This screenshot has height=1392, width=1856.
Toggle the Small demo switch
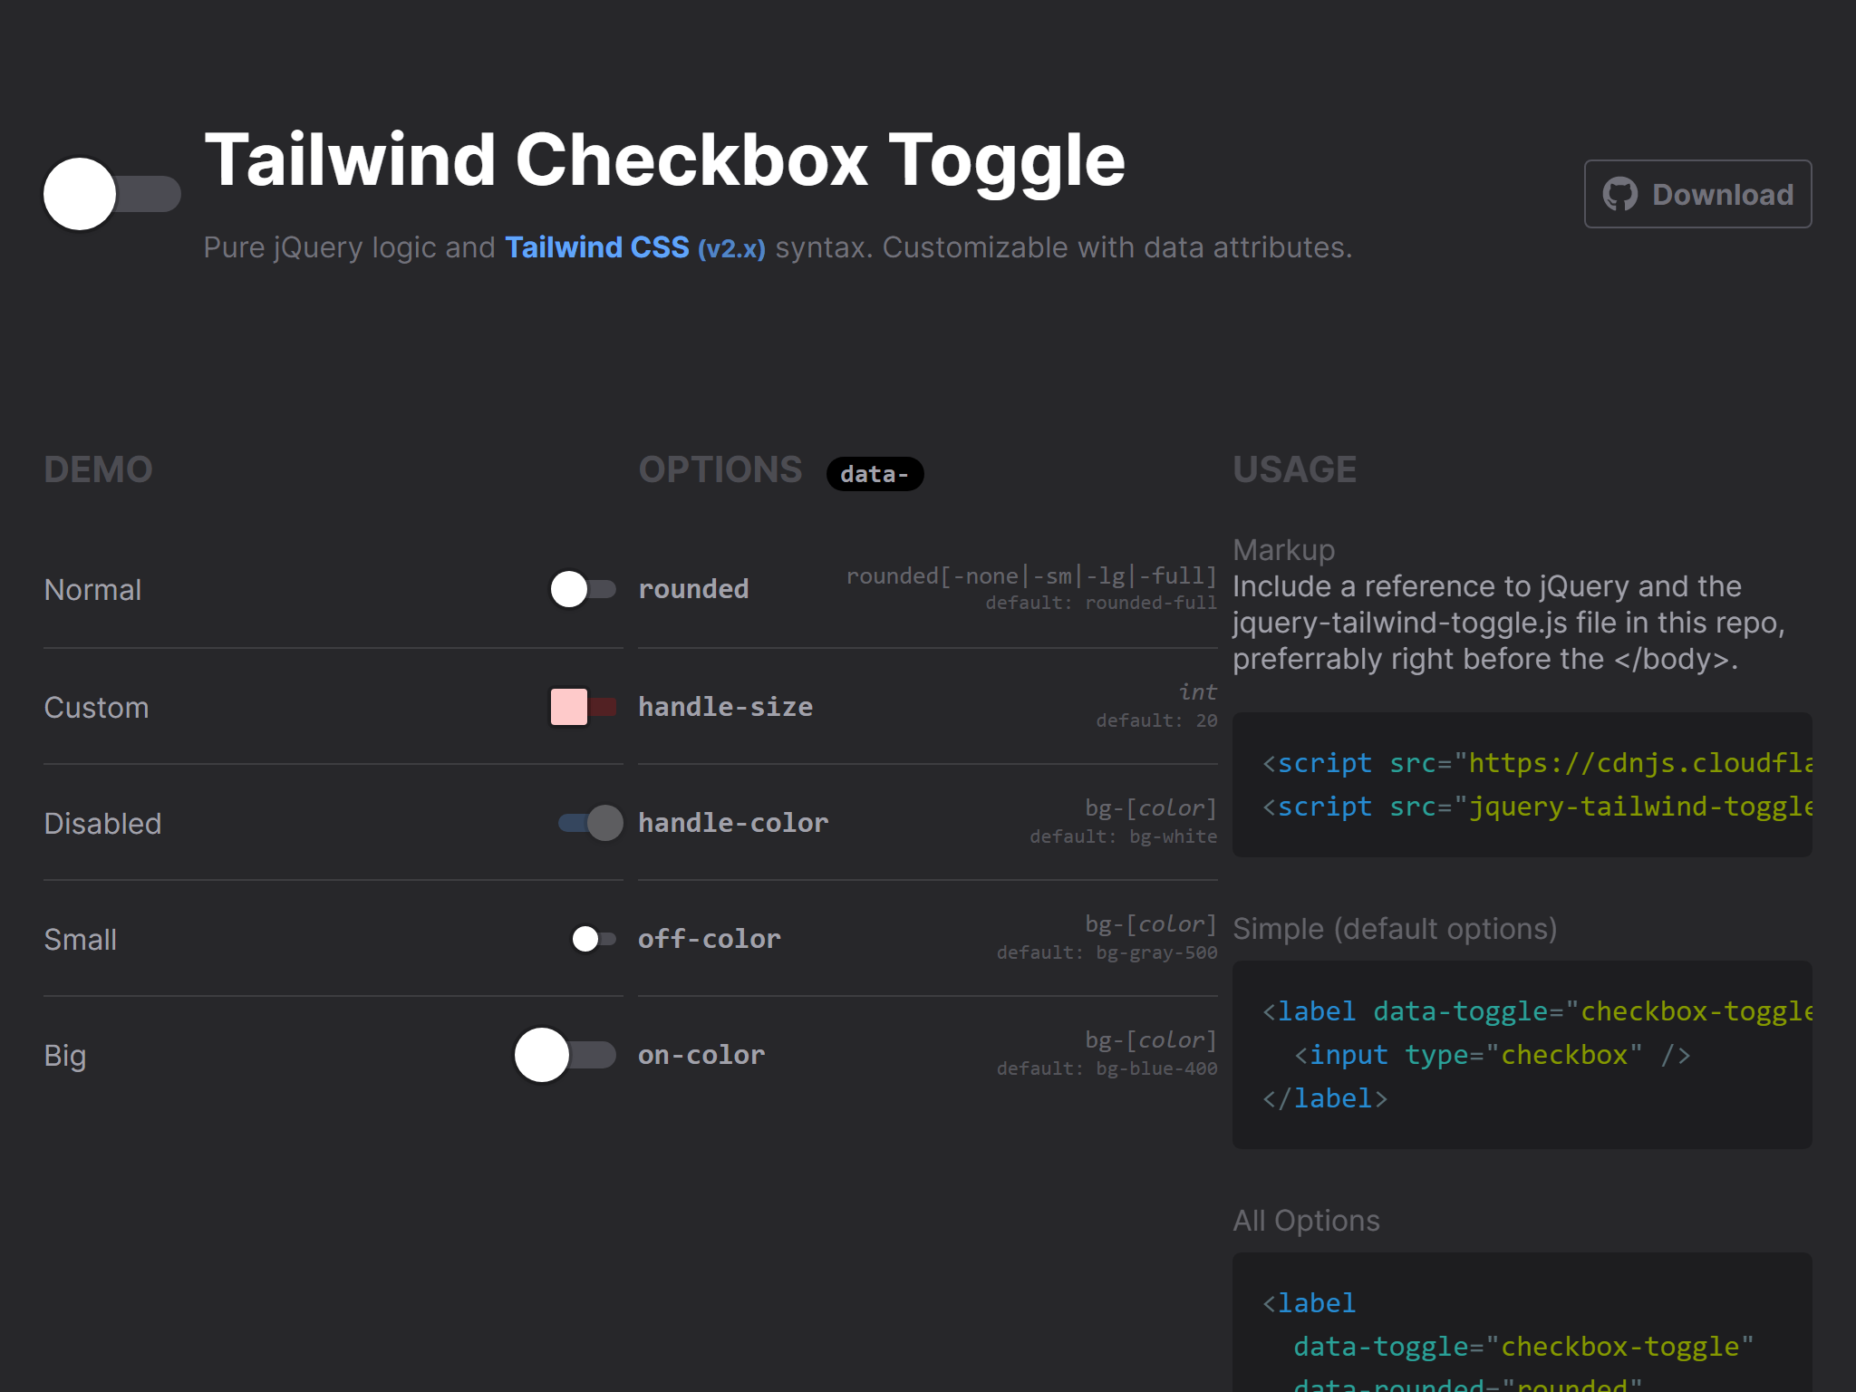[594, 939]
